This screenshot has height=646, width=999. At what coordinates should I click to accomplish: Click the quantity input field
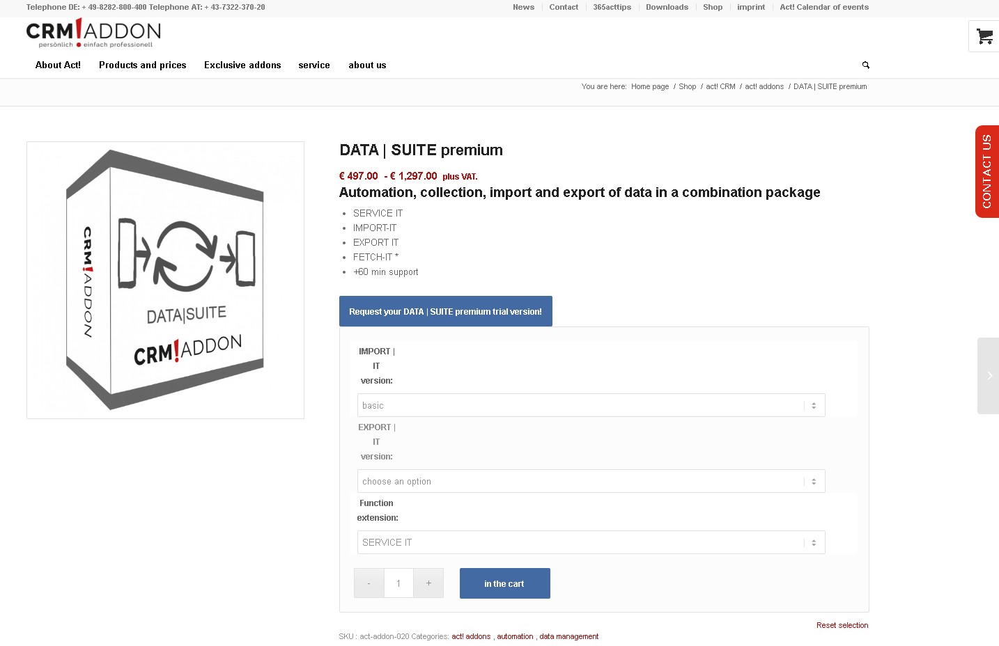[398, 583]
